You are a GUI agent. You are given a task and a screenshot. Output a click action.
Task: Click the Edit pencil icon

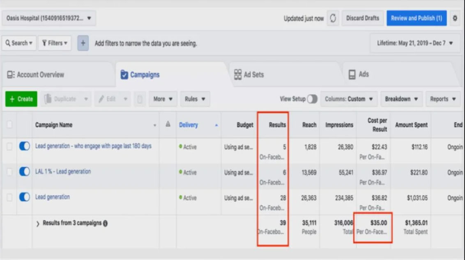101,99
